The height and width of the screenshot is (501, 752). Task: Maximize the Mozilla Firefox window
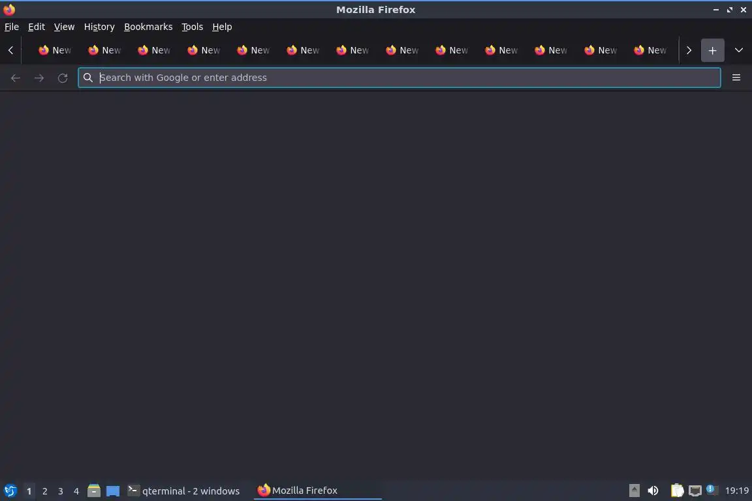pos(729,10)
